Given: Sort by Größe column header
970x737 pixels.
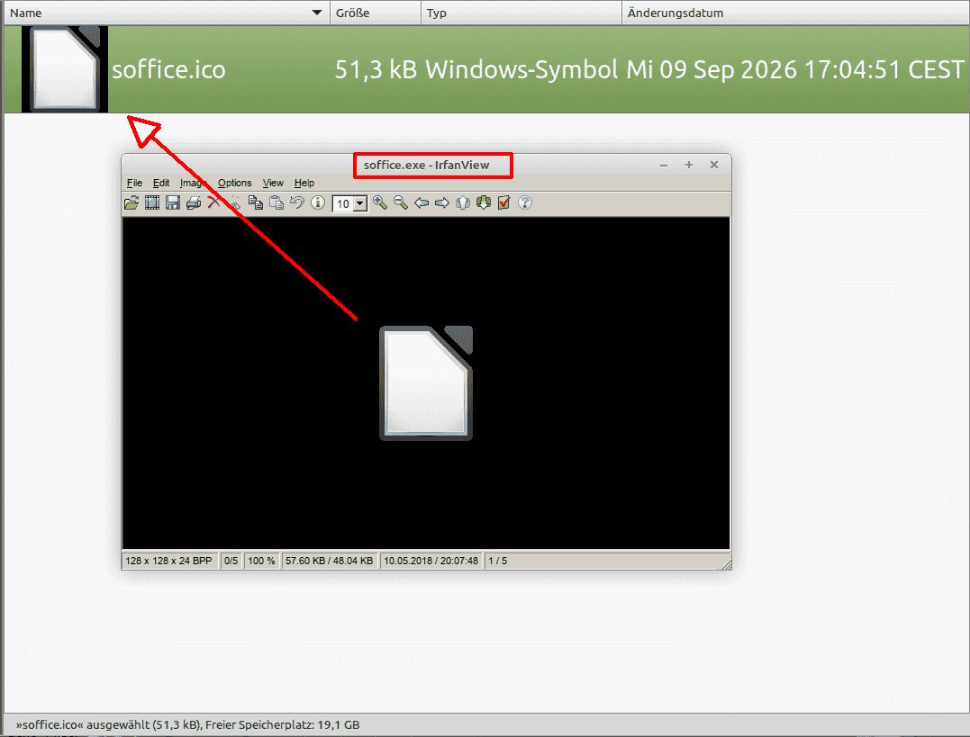Looking at the screenshot, I should (x=376, y=13).
